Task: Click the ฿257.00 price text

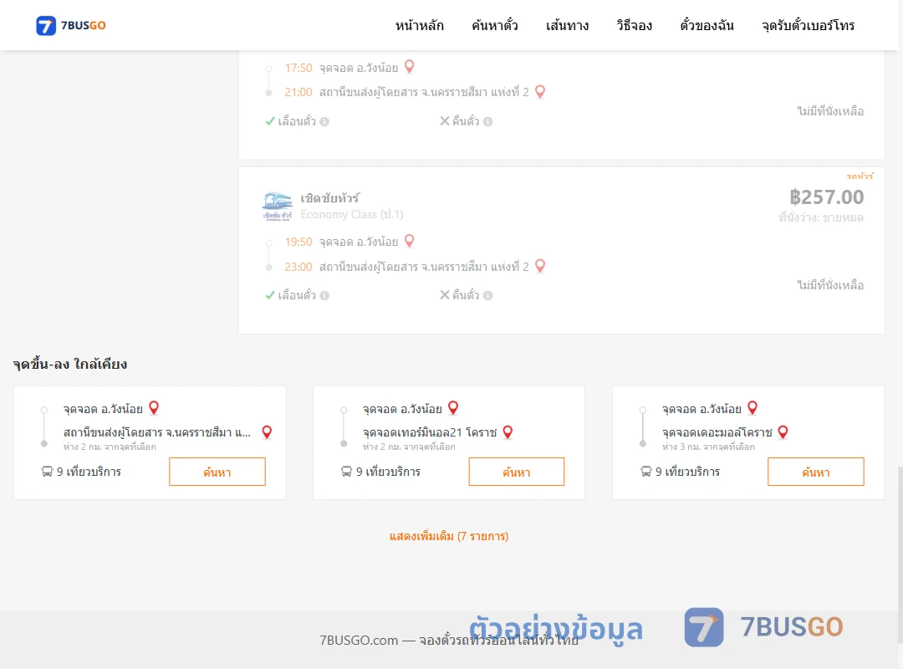Action: point(826,197)
